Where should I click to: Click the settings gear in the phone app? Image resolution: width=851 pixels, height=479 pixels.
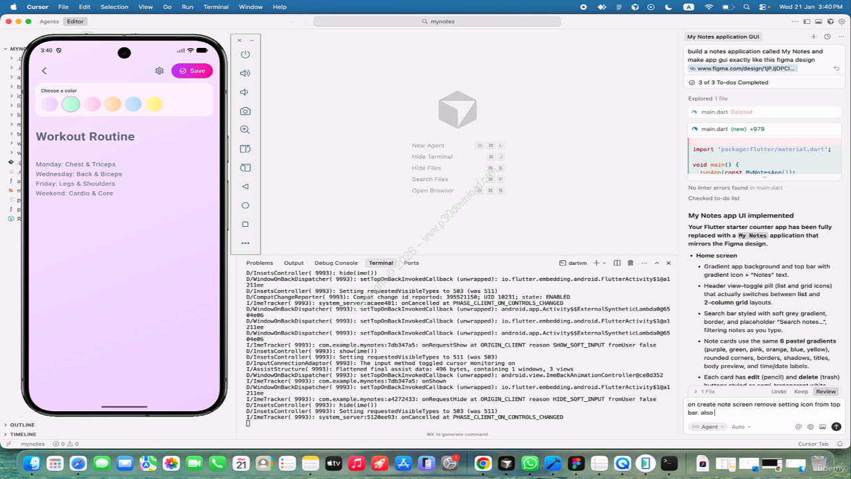coord(160,71)
